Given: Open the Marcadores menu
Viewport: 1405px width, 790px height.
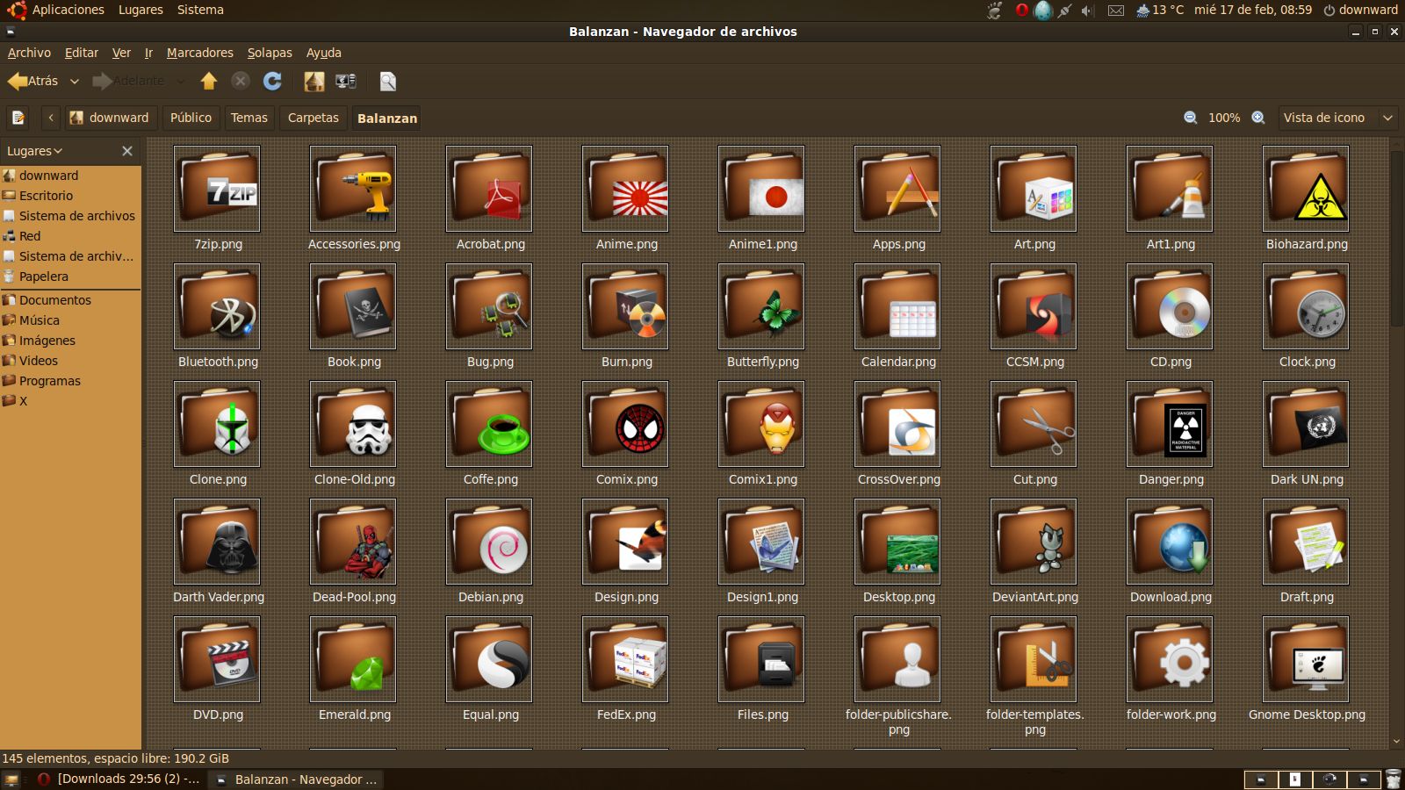Looking at the screenshot, I should pos(200,53).
